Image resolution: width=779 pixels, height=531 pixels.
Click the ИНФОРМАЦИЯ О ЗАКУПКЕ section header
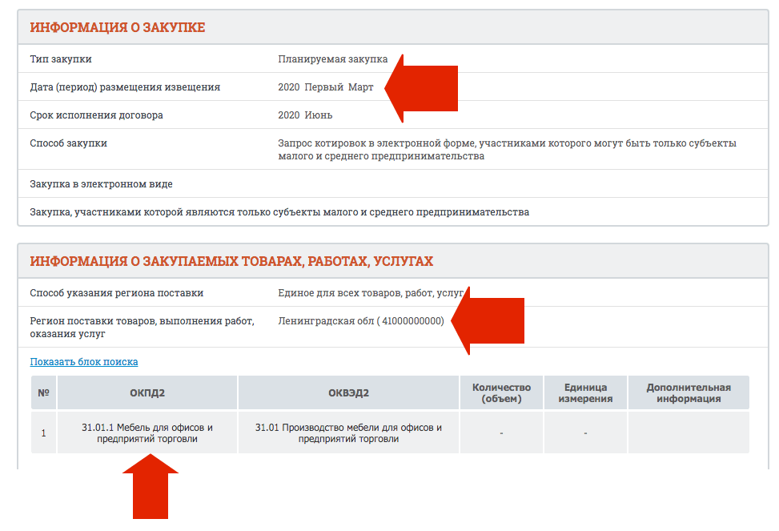click(118, 28)
